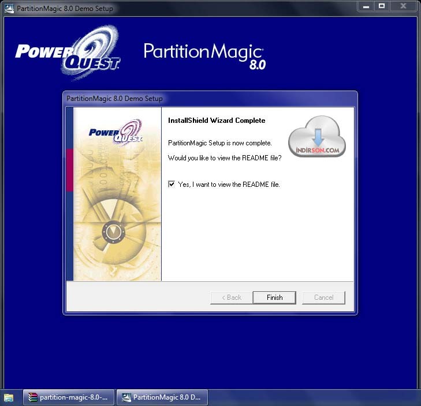
Task: Click the inner dialog title 'PartitionMagic 8.0 Demo Setup'
Action: point(114,99)
